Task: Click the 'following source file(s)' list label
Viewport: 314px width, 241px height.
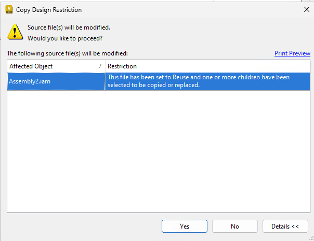Action: [x=67, y=53]
